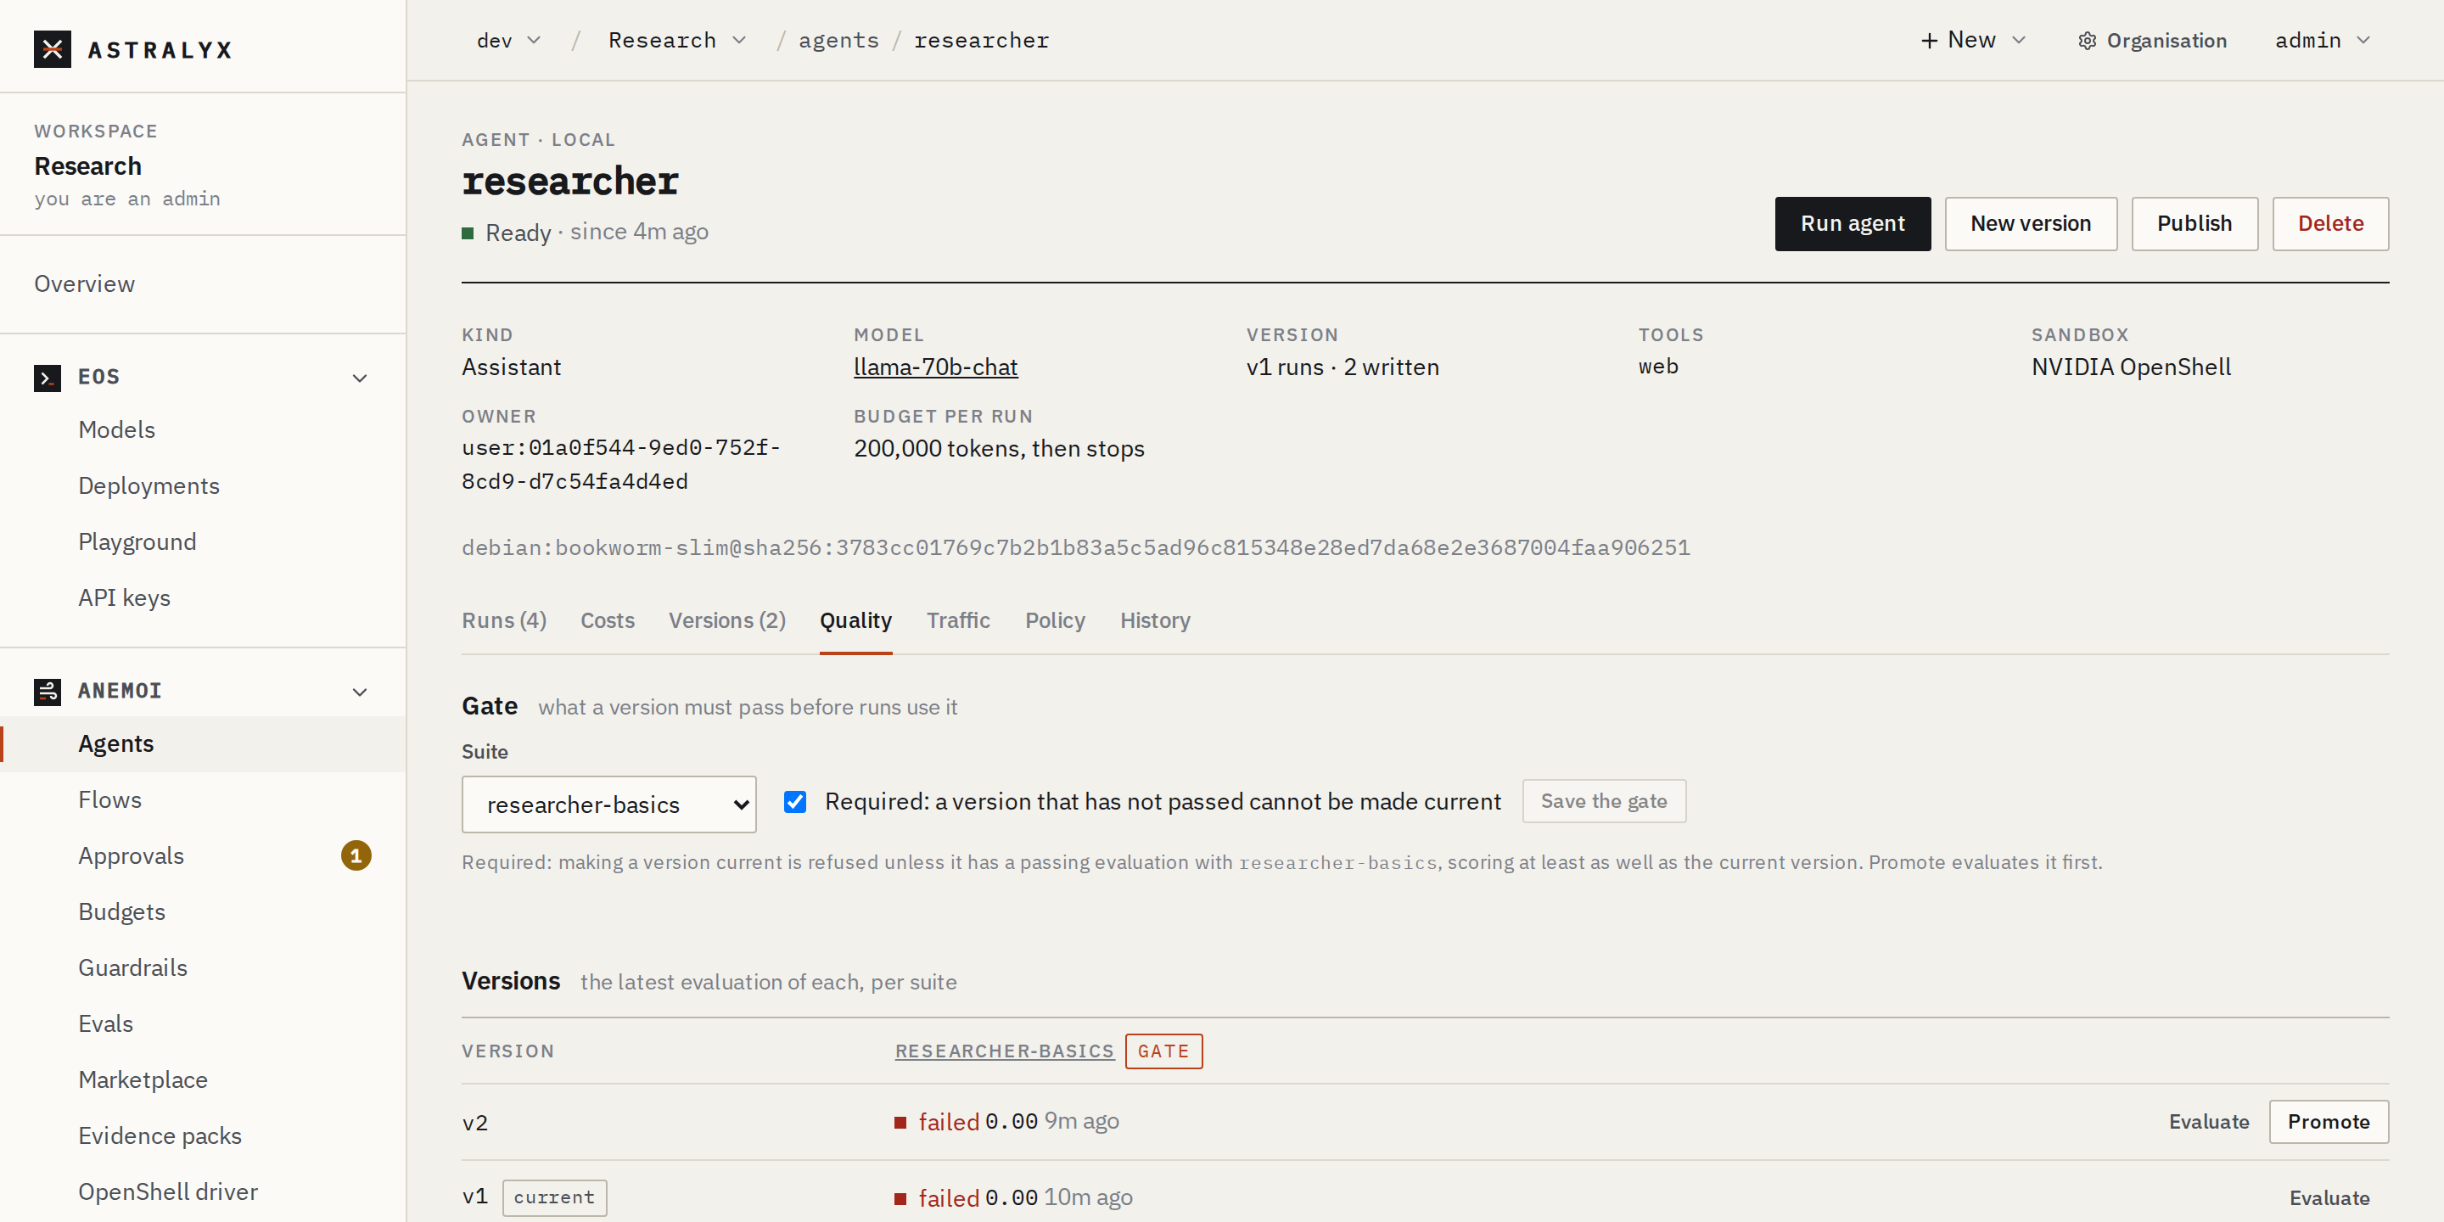This screenshot has width=2444, height=1222.
Task: Click the Astralyx logo icon
Action: pyautogui.click(x=52, y=49)
